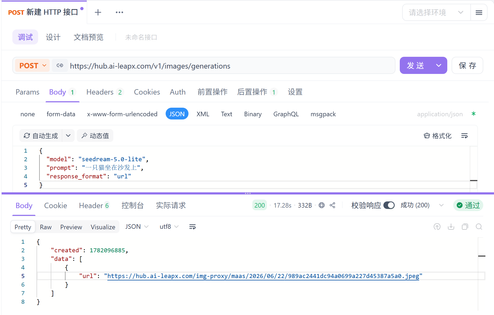Select the GraphQL body type
The width and height of the screenshot is (494, 315).
point(286,114)
